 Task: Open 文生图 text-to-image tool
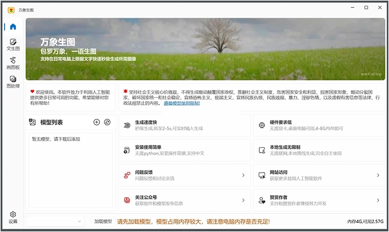(x=13, y=45)
